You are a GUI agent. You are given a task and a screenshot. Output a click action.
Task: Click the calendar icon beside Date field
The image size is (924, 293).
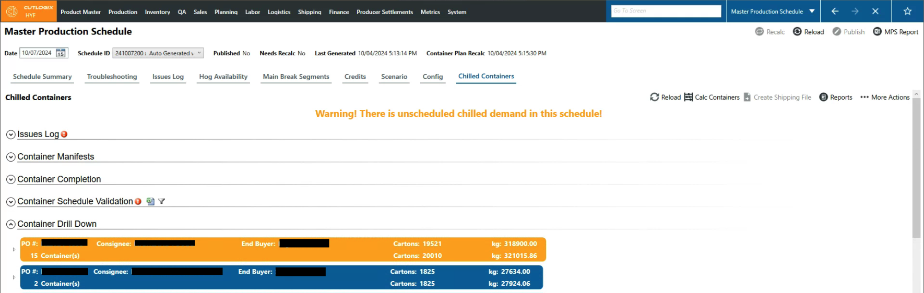pos(61,53)
